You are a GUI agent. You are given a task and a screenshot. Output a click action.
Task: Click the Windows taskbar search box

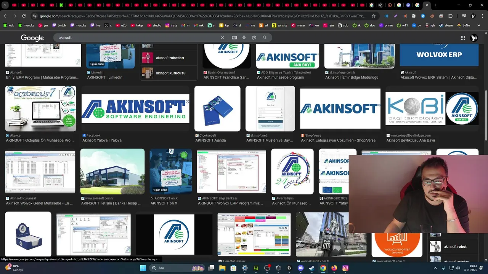[178, 268]
